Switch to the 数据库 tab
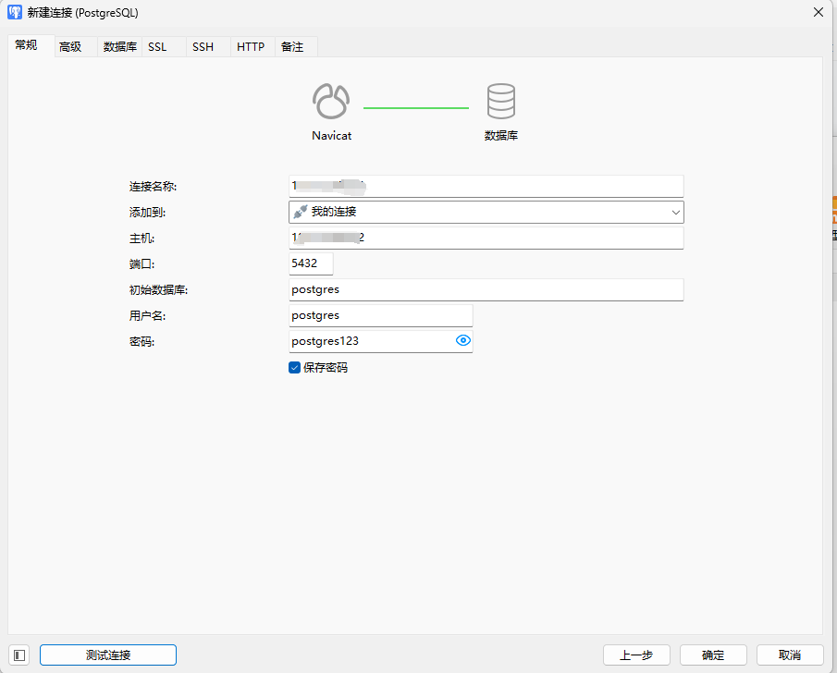Viewport: 837px width, 673px height. (x=118, y=45)
